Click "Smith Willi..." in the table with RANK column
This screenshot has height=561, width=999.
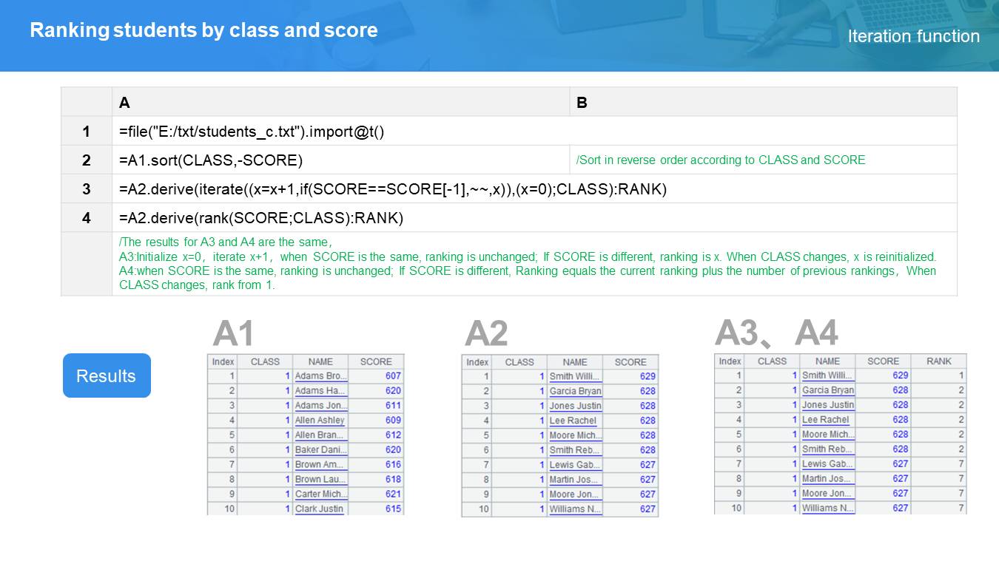click(828, 375)
